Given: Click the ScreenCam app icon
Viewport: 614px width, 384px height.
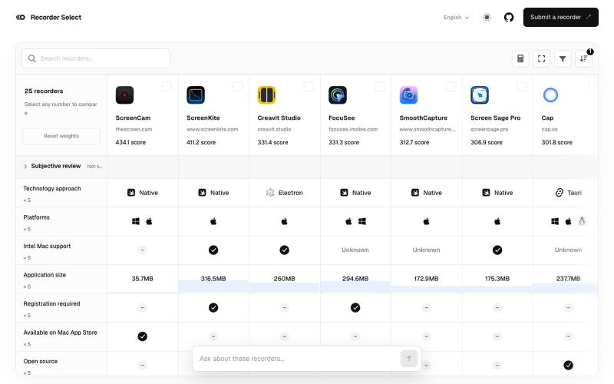Looking at the screenshot, I should [x=124, y=95].
